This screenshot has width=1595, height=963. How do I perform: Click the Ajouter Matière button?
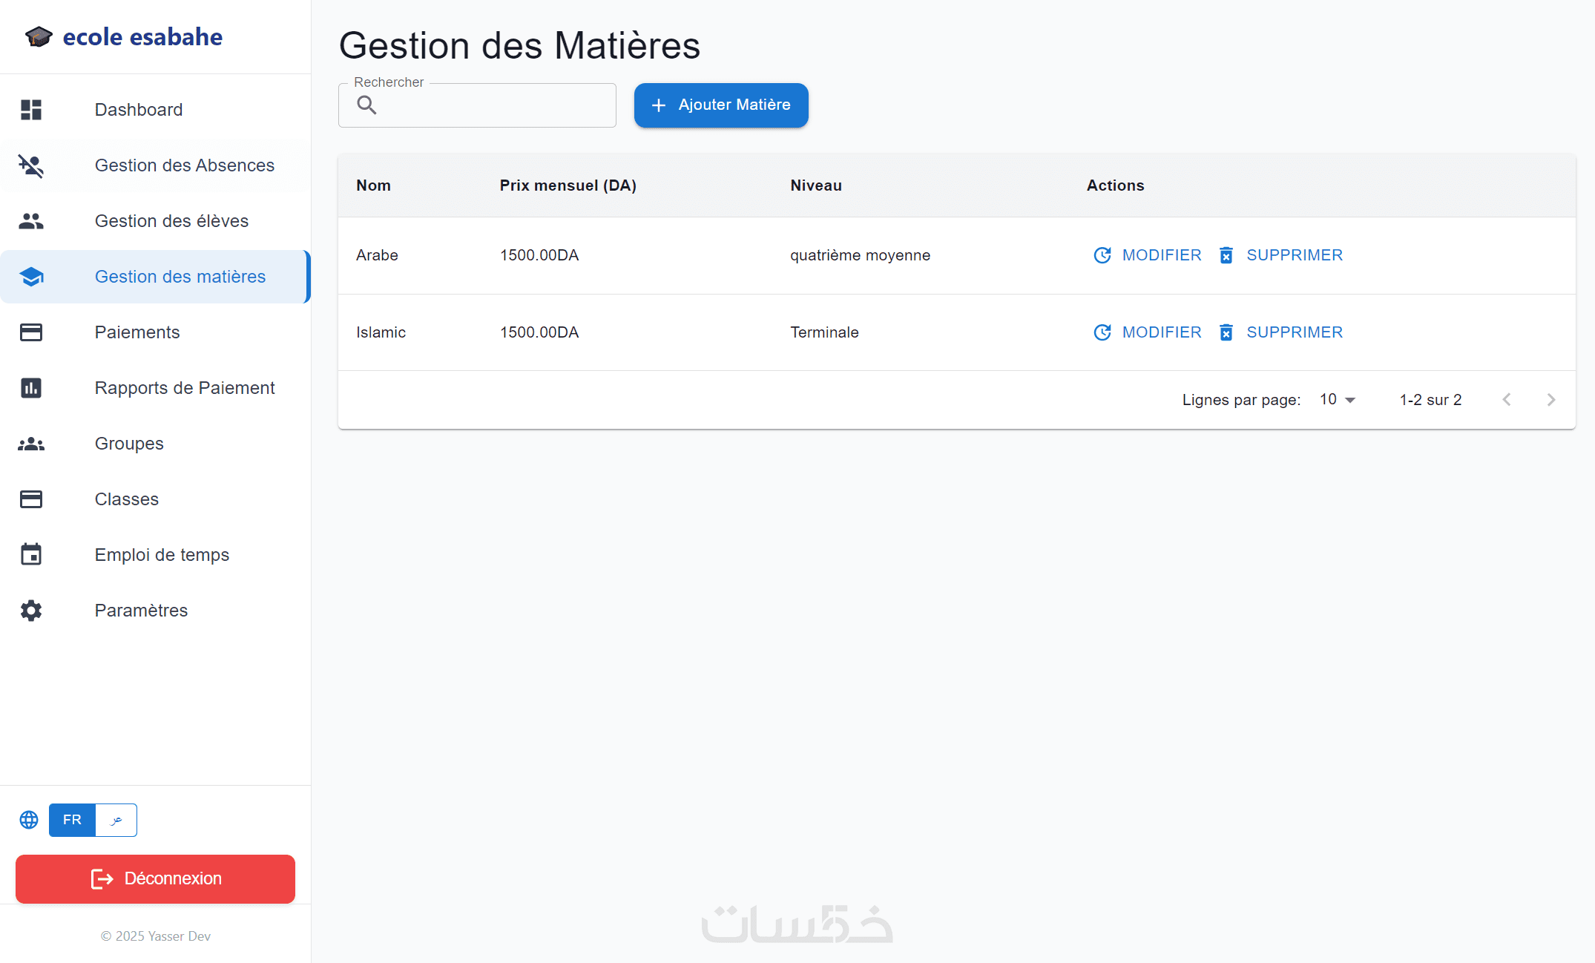[x=720, y=105]
